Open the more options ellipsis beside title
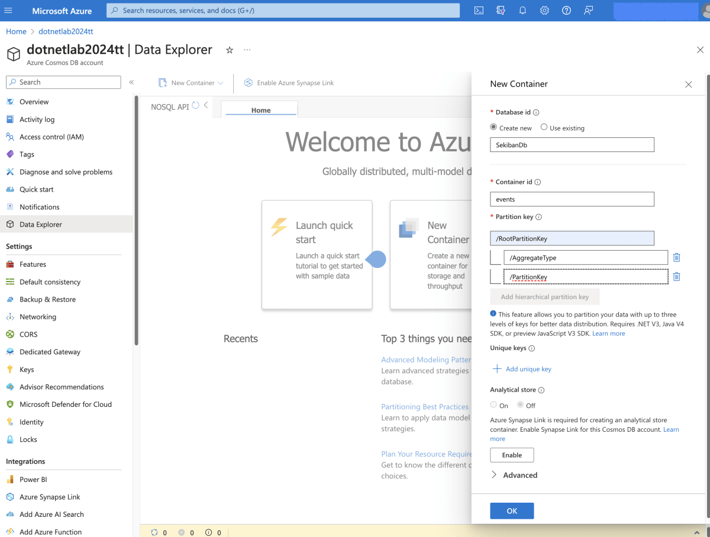The height and width of the screenshot is (537, 710). 247,50
